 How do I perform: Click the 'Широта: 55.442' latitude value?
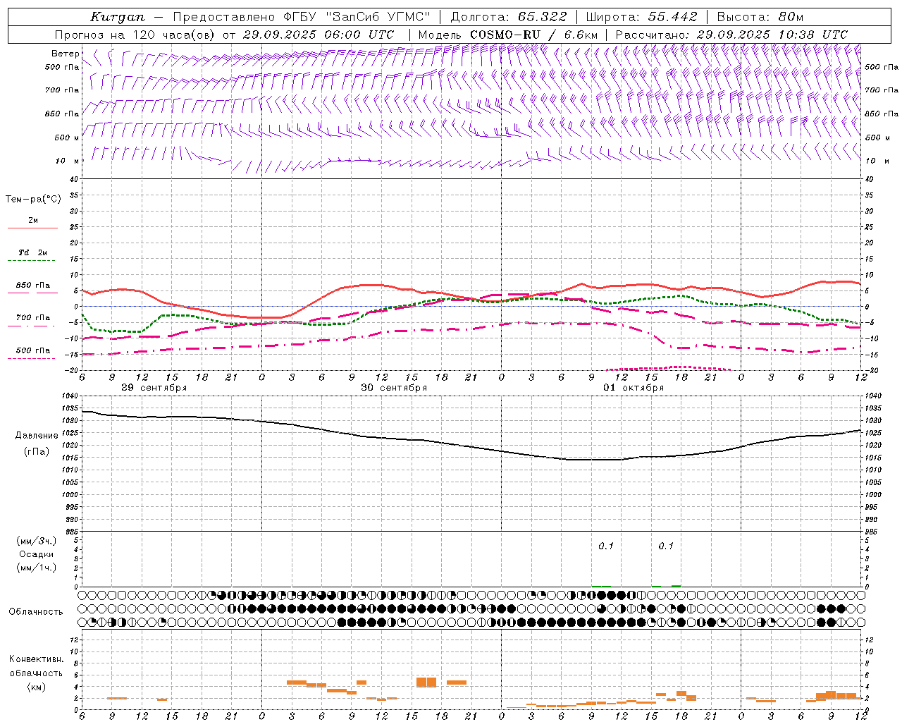click(x=642, y=17)
